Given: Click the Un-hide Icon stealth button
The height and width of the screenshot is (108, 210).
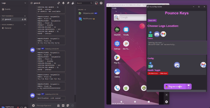Looking at the screenshot, I should (153, 73).
